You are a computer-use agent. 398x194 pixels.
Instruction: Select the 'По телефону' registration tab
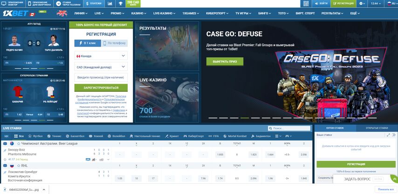[115, 43]
